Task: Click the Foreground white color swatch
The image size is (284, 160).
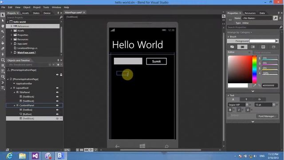Action: tap(262, 41)
